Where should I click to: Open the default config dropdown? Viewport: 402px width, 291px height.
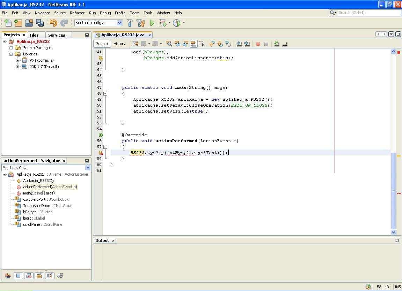(x=120, y=23)
